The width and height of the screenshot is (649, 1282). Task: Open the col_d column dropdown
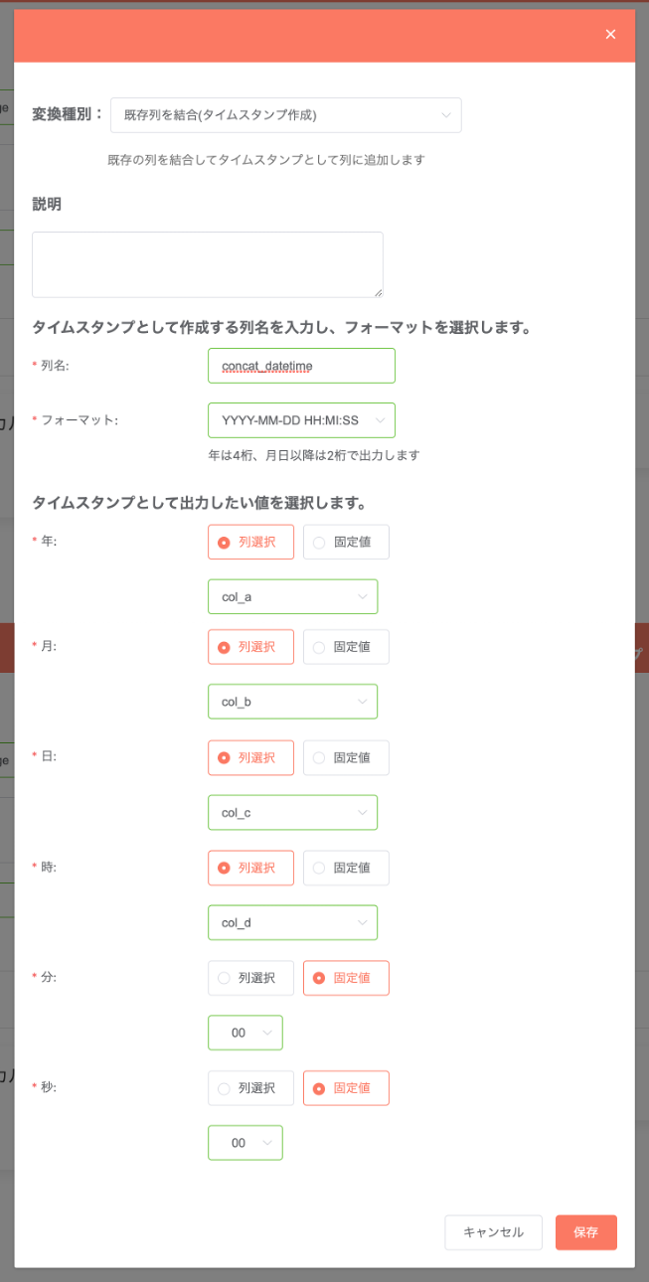[x=292, y=922]
